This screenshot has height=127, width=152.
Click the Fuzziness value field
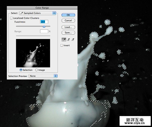point(44,22)
